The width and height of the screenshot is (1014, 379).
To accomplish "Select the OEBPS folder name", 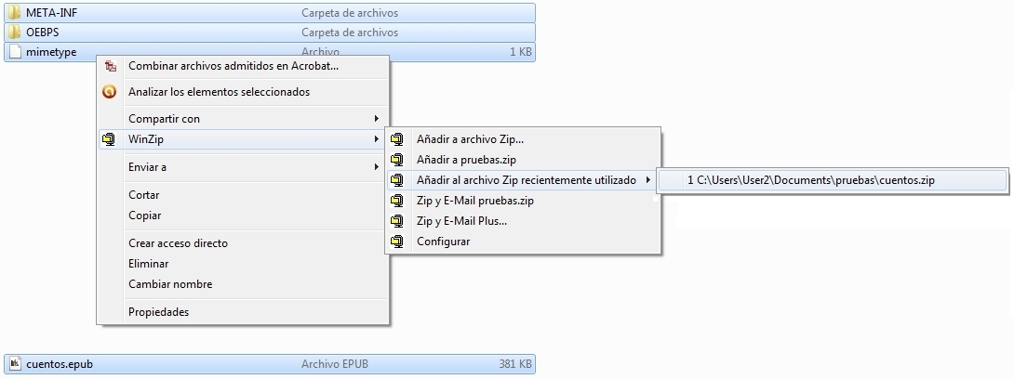I will pos(43,33).
